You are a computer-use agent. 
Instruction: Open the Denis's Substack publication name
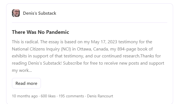[x=40, y=13]
